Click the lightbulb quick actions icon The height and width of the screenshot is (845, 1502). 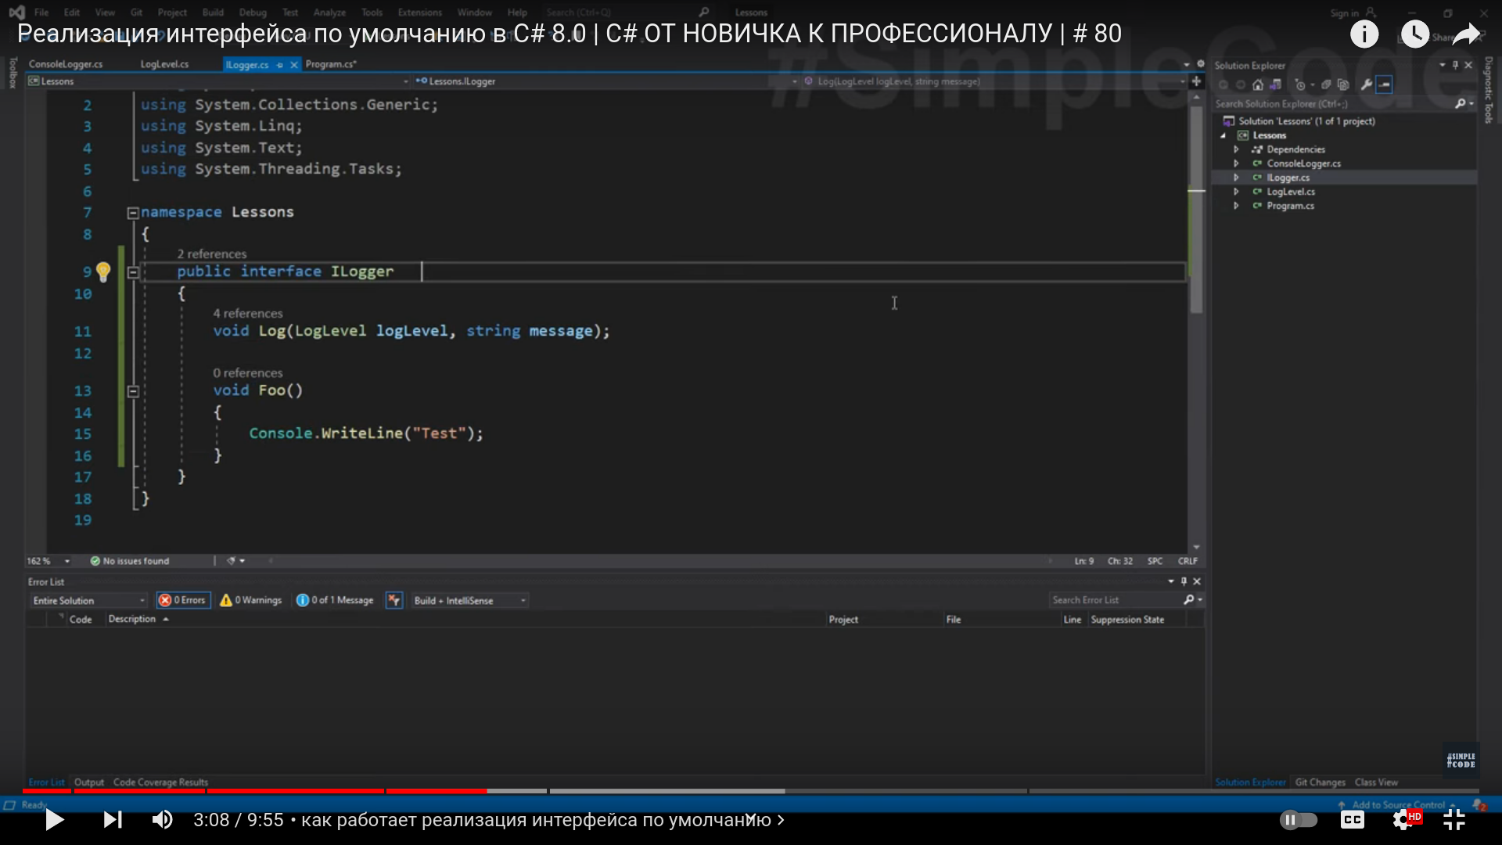click(103, 271)
